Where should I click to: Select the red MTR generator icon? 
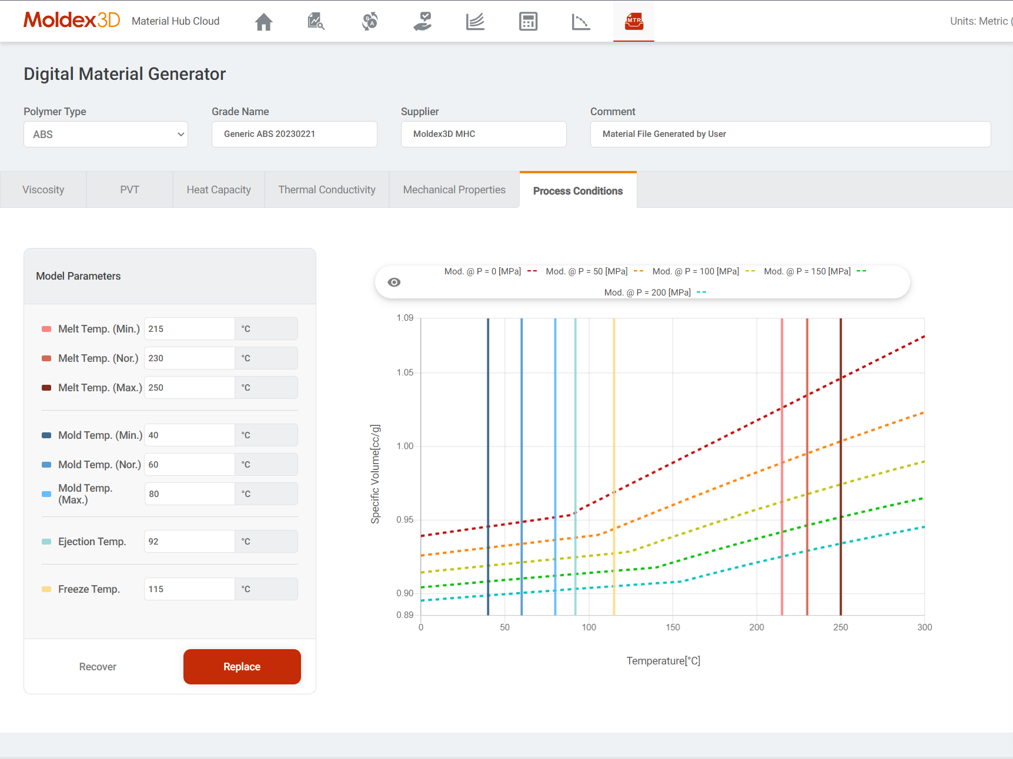click(x=633, y=22)
